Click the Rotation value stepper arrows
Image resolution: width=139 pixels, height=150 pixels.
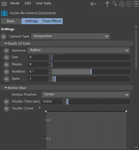click(50, 72)
